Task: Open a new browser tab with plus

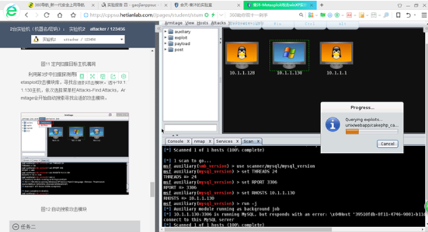Action: tap(322, 5)
